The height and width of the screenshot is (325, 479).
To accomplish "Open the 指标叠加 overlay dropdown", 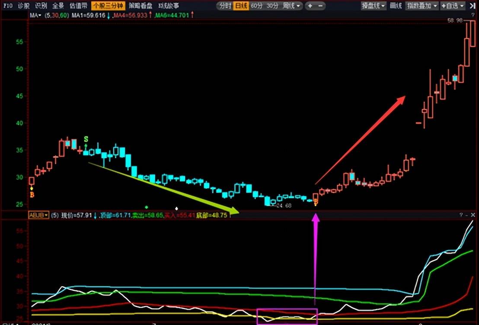I will click(422, 6).
